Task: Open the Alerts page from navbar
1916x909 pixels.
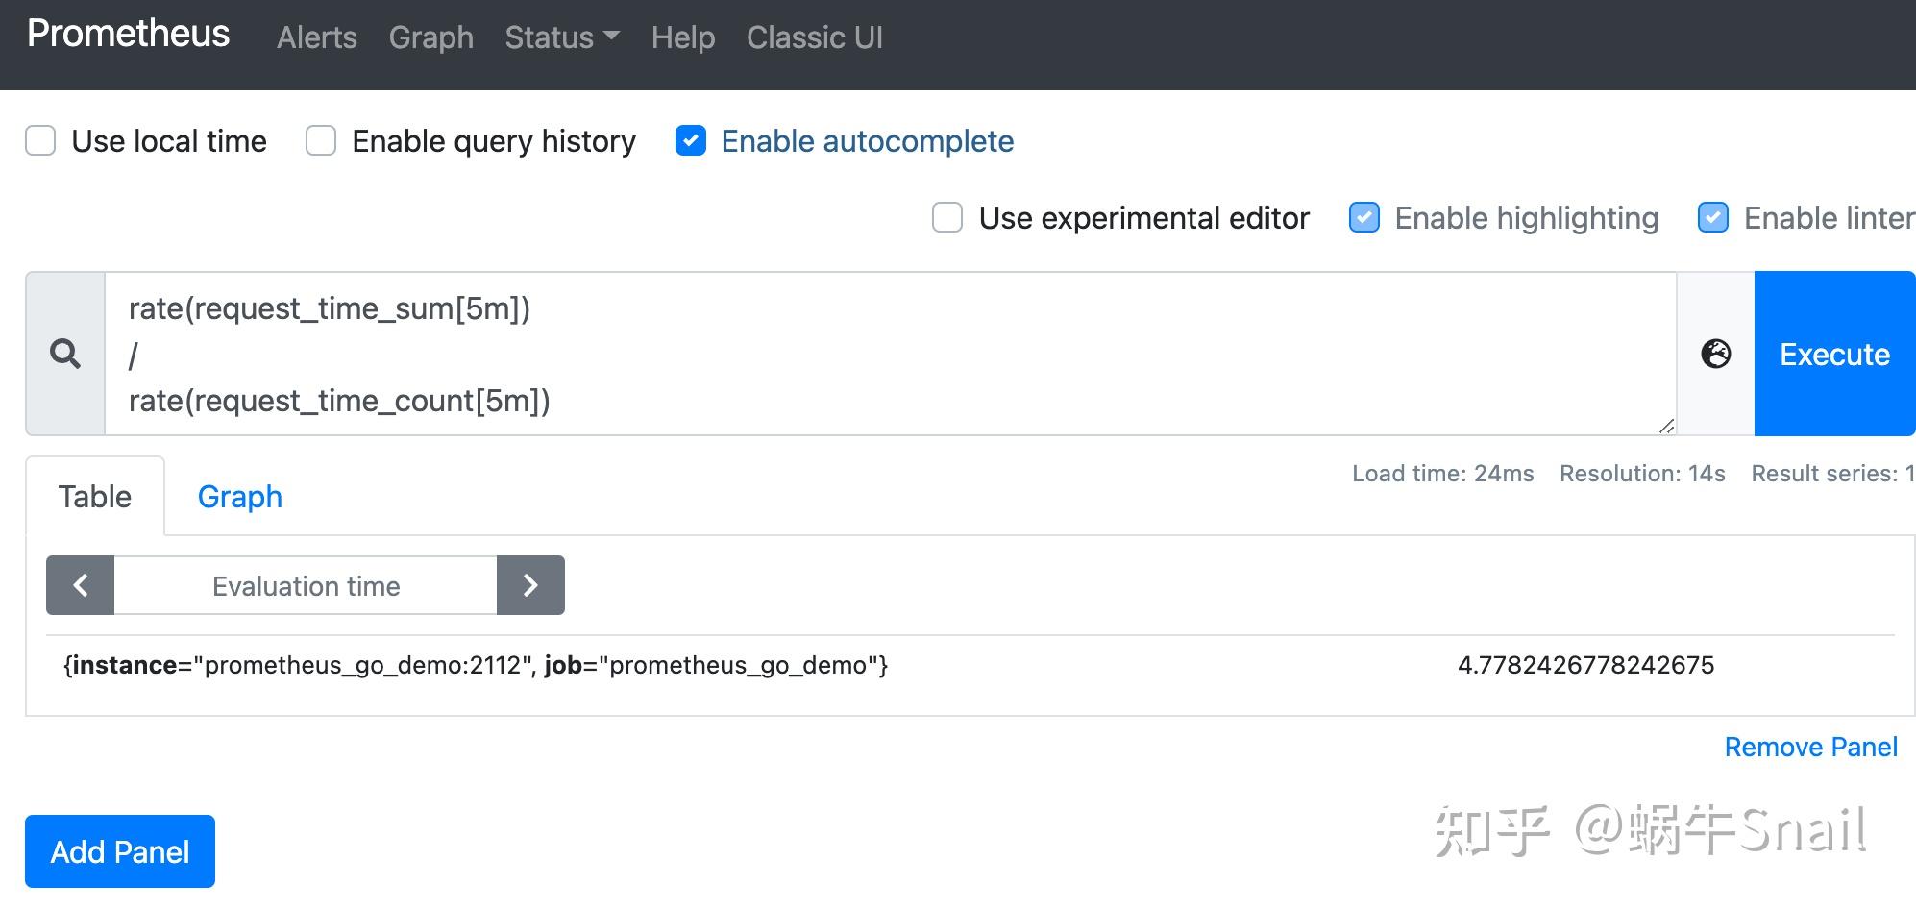Action: [x=316, y=37]
